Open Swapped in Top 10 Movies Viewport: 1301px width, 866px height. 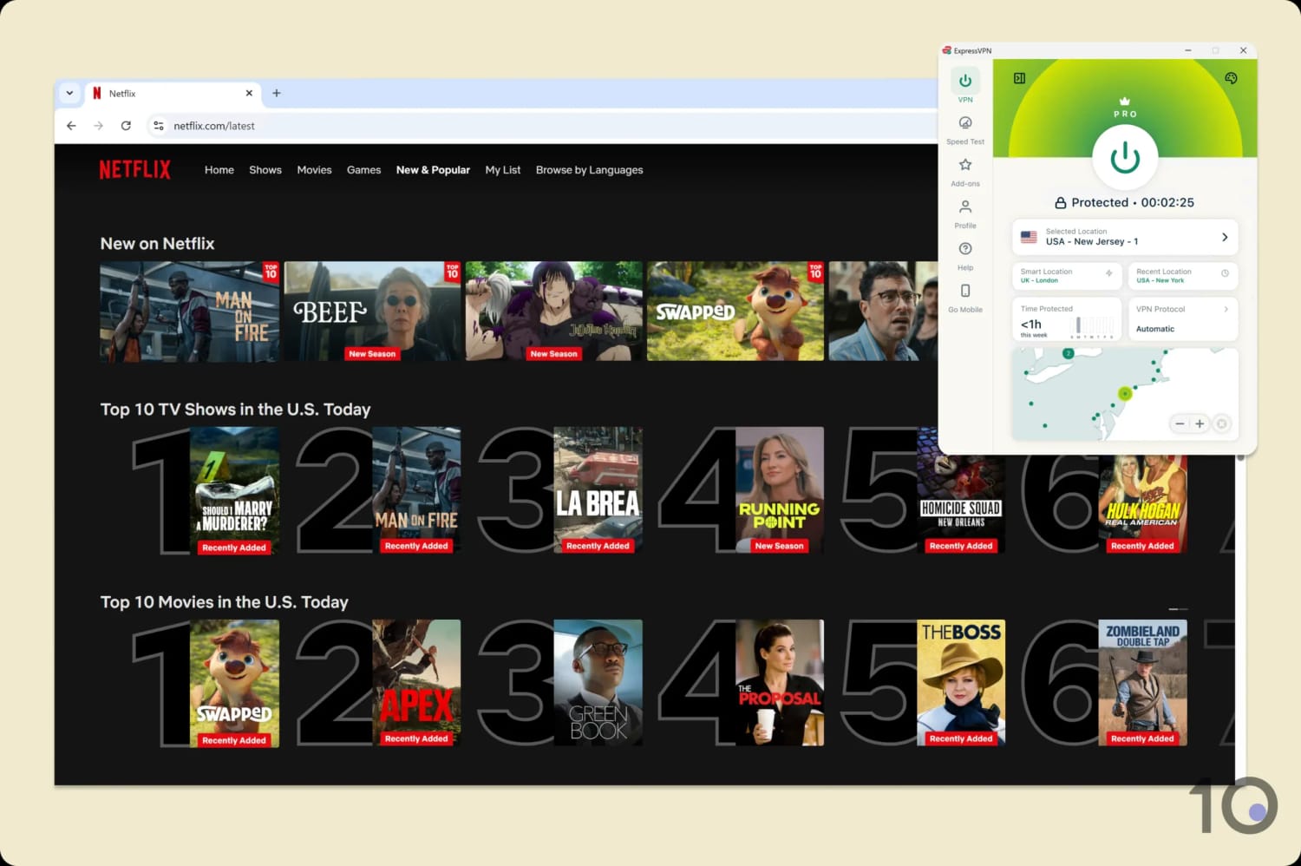234,683
